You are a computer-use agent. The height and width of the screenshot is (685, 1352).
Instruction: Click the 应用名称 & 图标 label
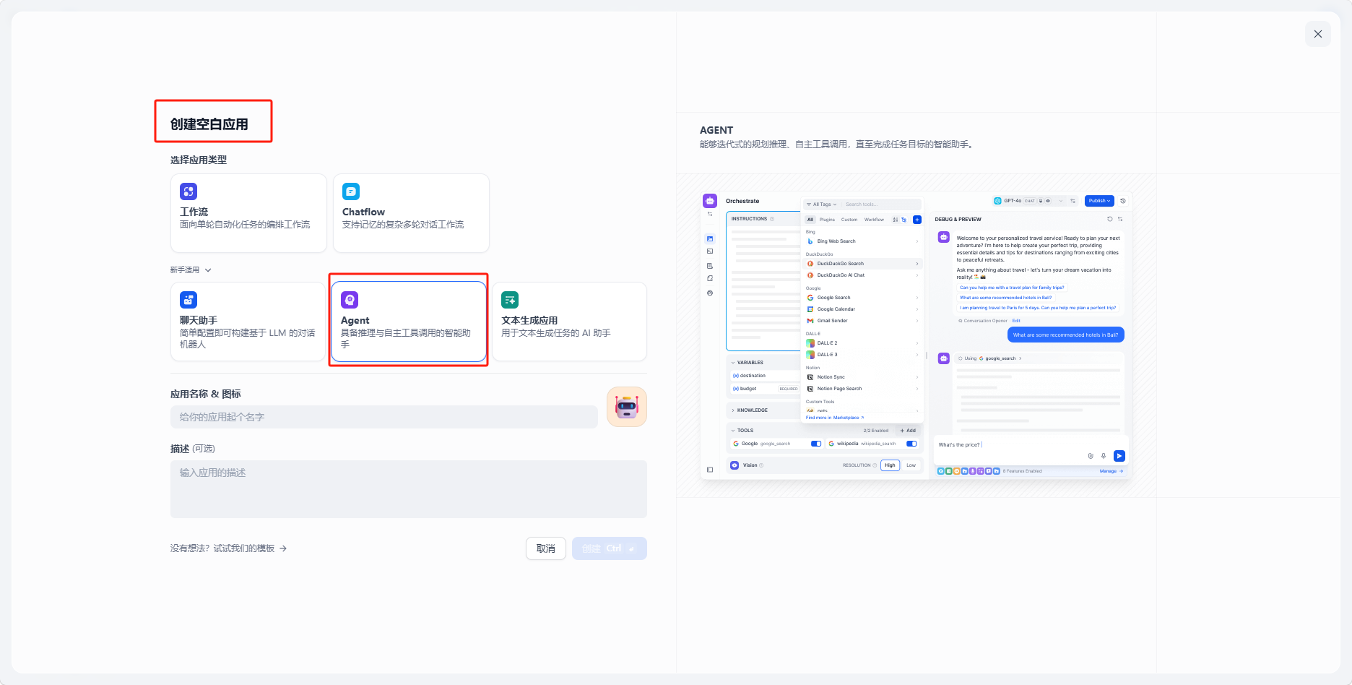click(206, 394)
